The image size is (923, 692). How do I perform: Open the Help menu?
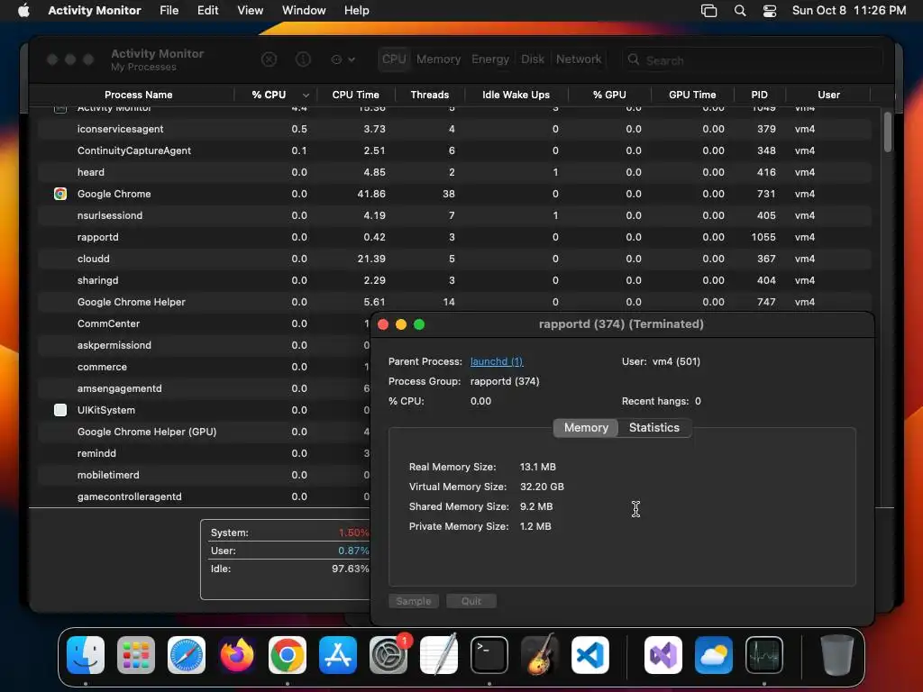[357, 11]
